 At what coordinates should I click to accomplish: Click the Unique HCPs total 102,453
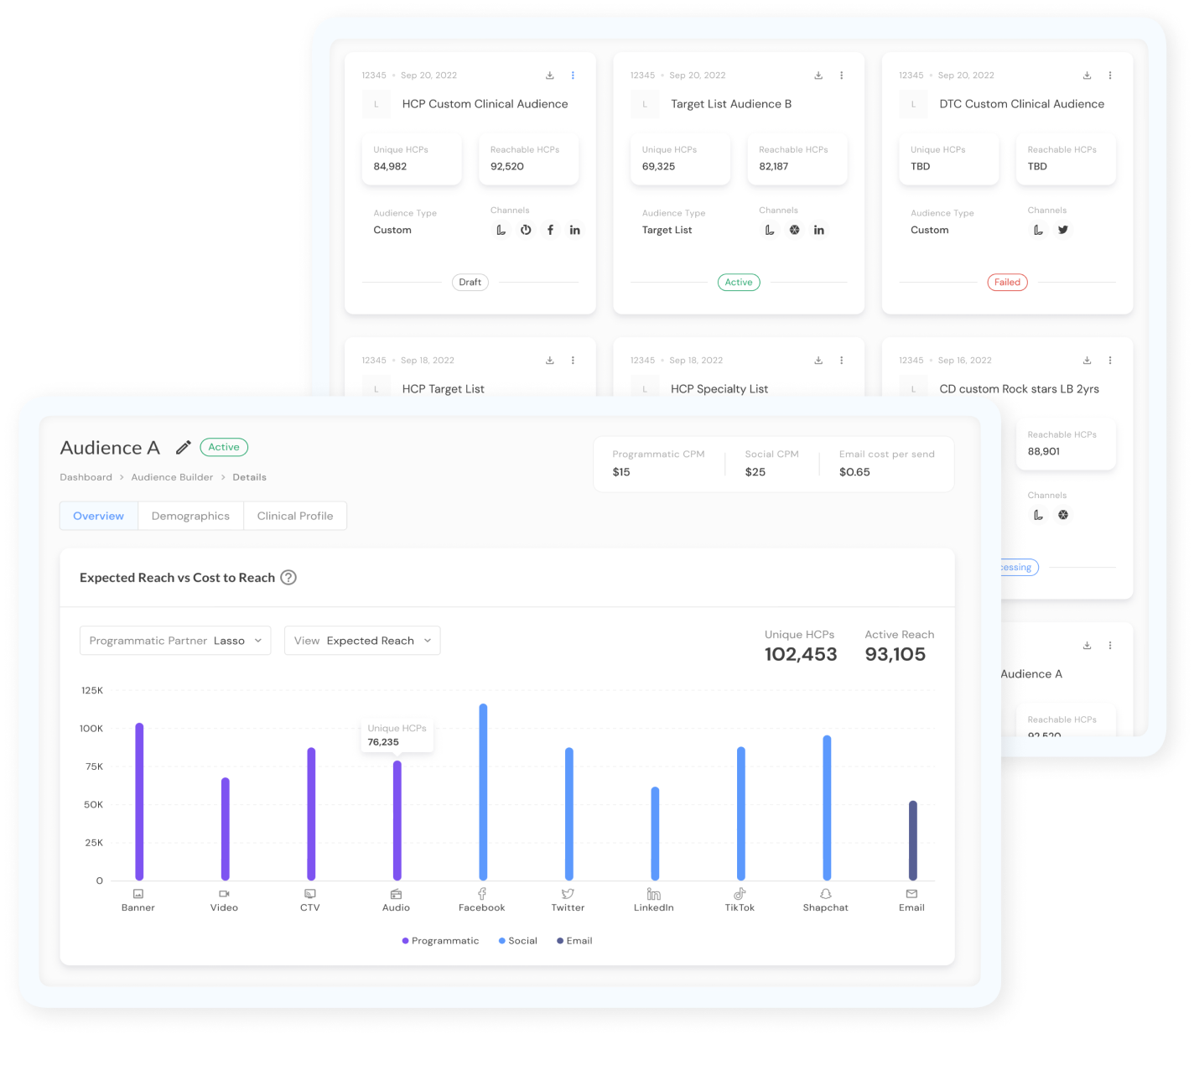pyautogui.click(x=801, y=655)
